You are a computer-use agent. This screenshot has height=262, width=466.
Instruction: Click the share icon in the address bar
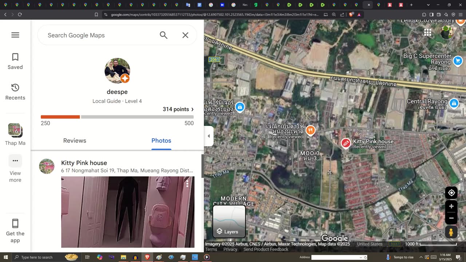342,15
